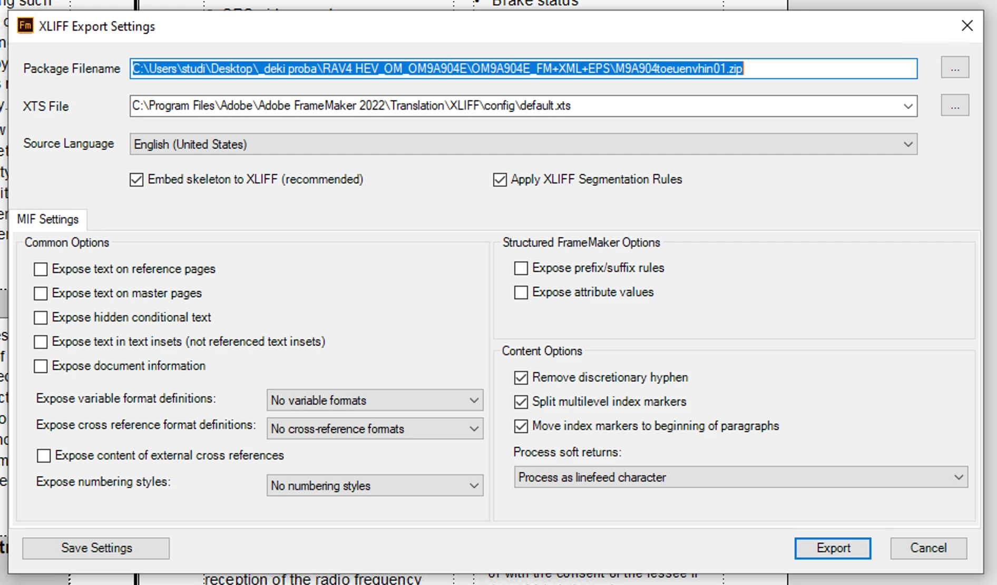Open the Expose numbering styles dropdown
The height and width of the screenshot is (585, 997).
(375, 486)
